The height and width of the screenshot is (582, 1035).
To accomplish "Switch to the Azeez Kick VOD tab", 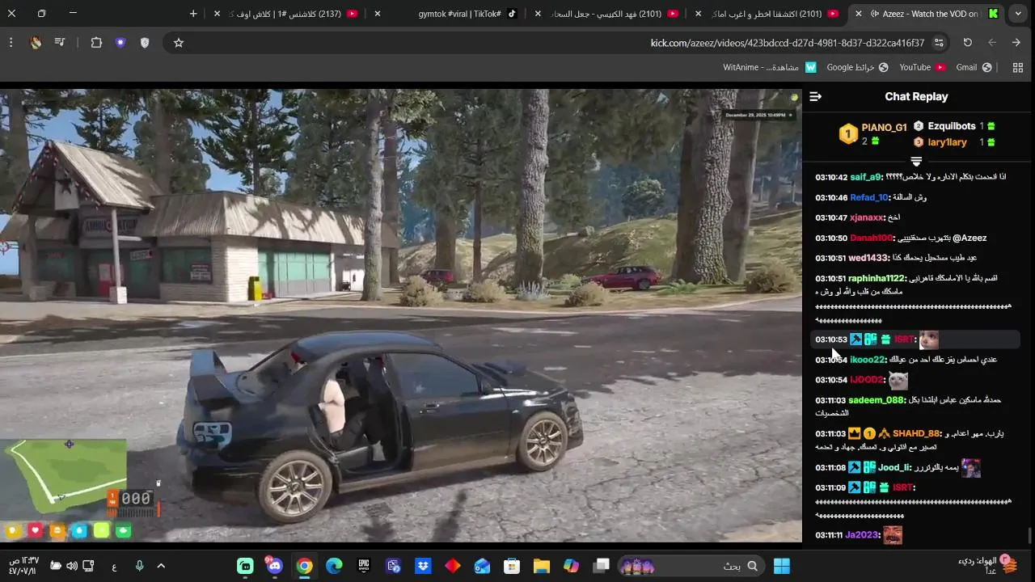I will [x=927, y=14].
